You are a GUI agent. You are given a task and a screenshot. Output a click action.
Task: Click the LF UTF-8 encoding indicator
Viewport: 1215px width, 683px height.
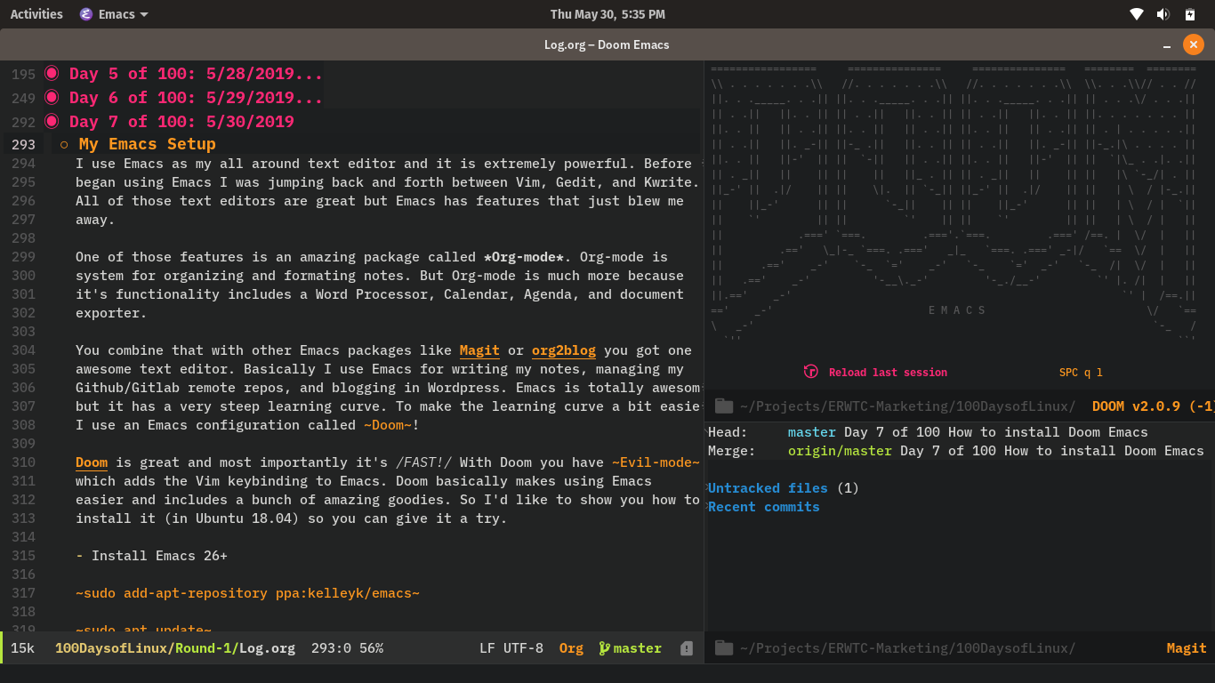(511, 648)
